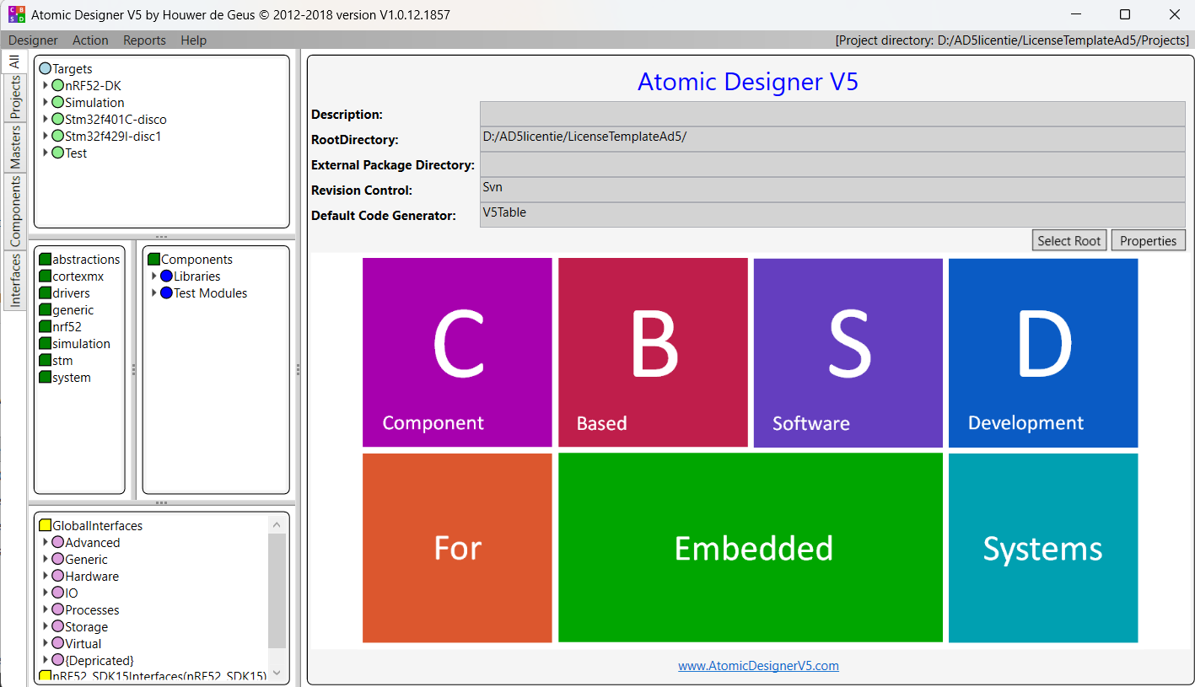Expand the Processes interface group

click(x=46, y=610)
